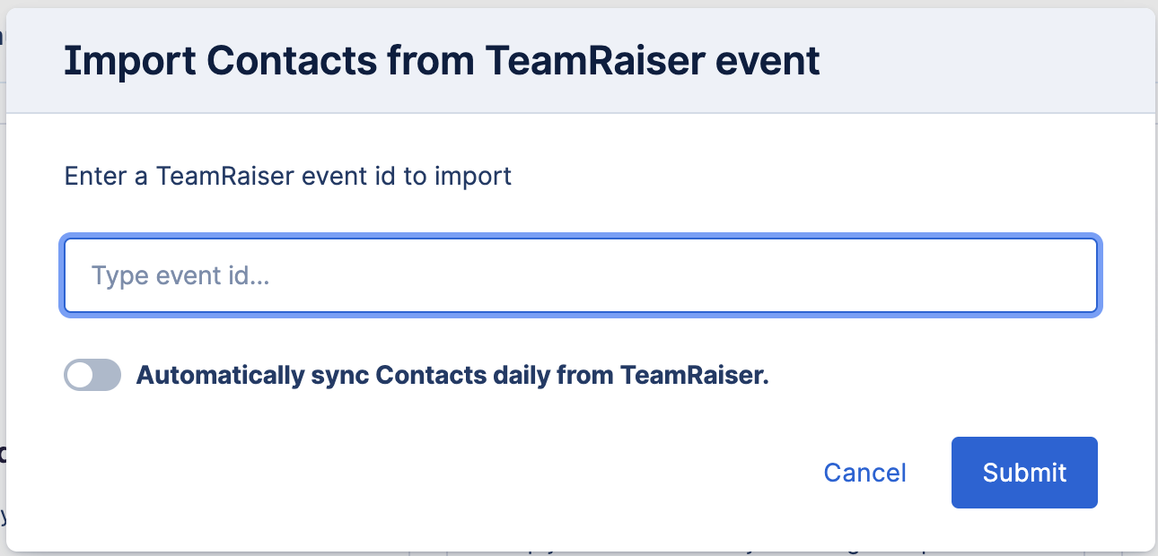
Task: Cancel the TeamRaiser import dialog
Action: click(x=864, y=473)
